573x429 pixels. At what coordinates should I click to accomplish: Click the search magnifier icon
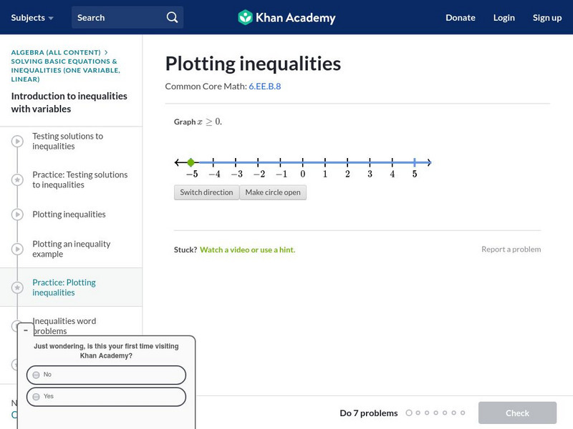pos(172,17)
